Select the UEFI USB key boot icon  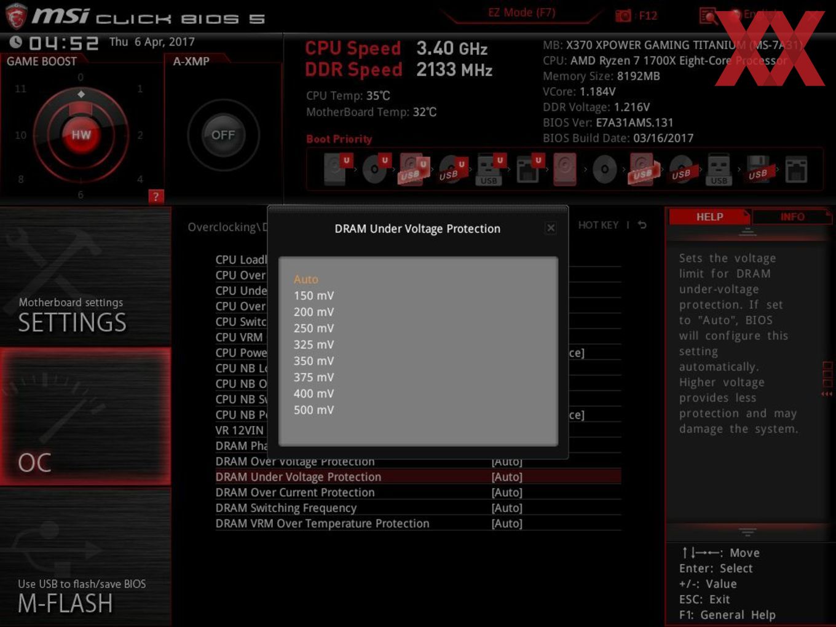pyautogui.click(x=490, y=169)
